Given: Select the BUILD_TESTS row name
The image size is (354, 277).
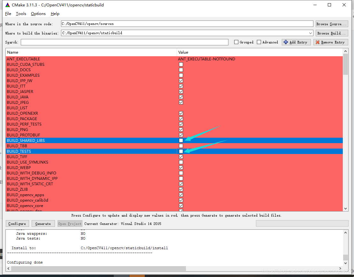Looking at the screenshot, I should point(19,151).
